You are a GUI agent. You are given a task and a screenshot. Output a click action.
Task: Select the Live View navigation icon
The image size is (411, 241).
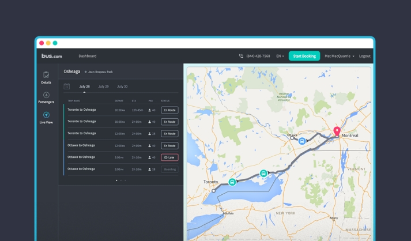46,115
